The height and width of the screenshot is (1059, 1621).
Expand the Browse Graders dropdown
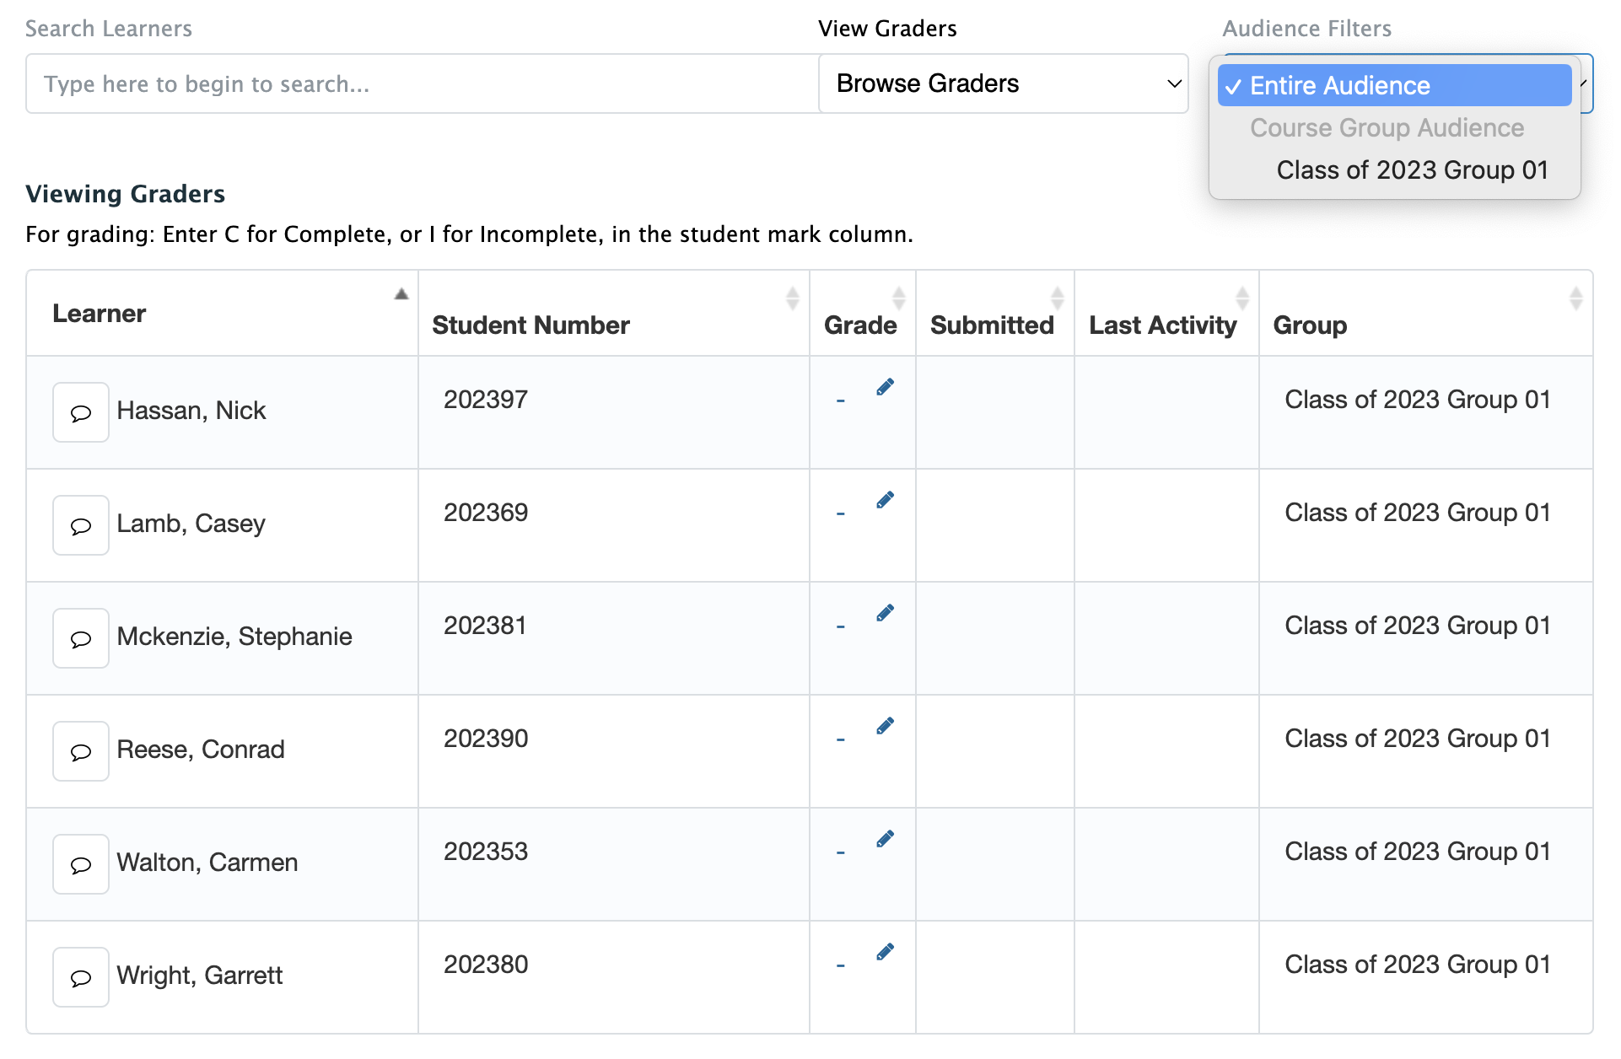coord(1003,83)
